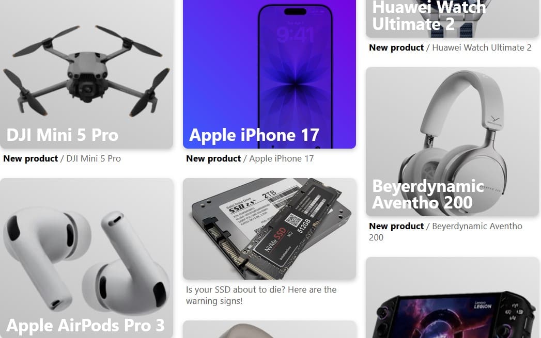Click the 'Huawei Watch Ultimate 2' overlay title

pyautogui.click(x=429, y=16)
